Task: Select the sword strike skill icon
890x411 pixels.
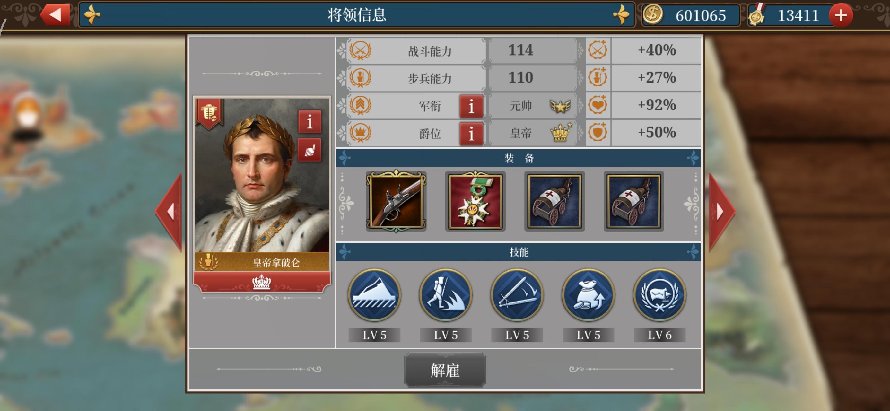Action: point(517,295)
